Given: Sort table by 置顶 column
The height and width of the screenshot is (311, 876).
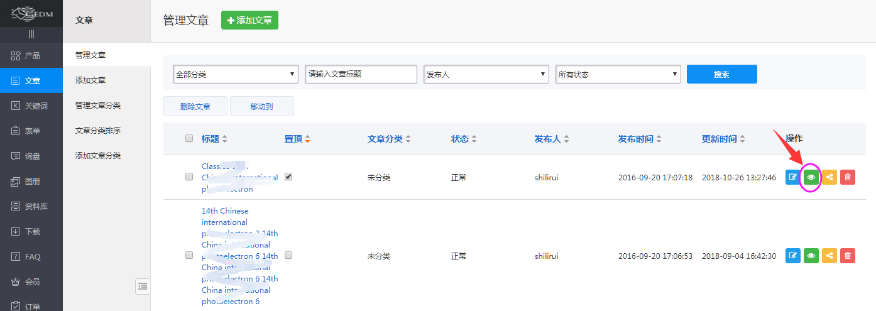Looking at the screenshot, I should 297,139.
